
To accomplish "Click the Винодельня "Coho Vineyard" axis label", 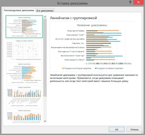I will coord(71,51).
